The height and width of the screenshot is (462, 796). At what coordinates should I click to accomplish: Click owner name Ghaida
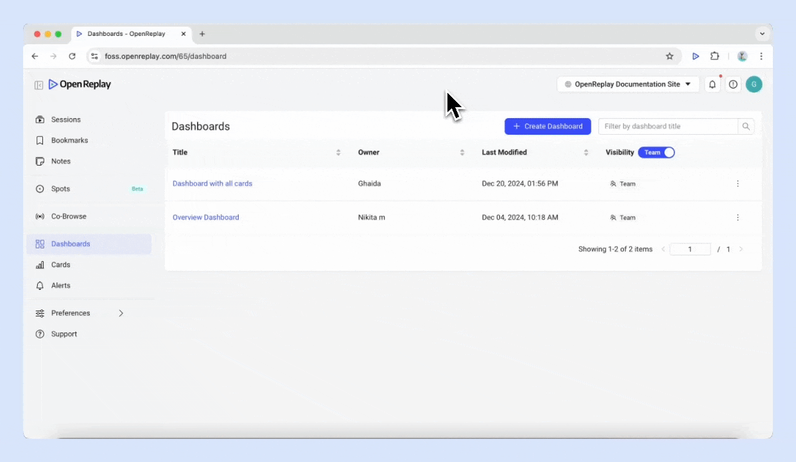pyautogui.click(x=370, y=184)
